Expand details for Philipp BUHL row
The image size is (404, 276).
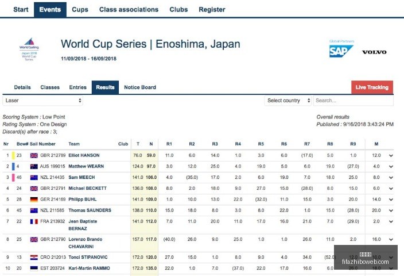tap(391, 200)
